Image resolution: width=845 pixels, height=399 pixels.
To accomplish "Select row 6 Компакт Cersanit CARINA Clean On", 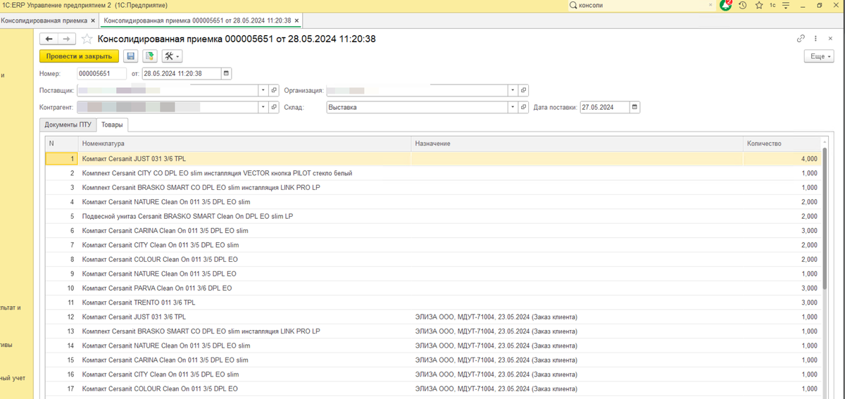I will pyautogui.click(x=433, y=231).
